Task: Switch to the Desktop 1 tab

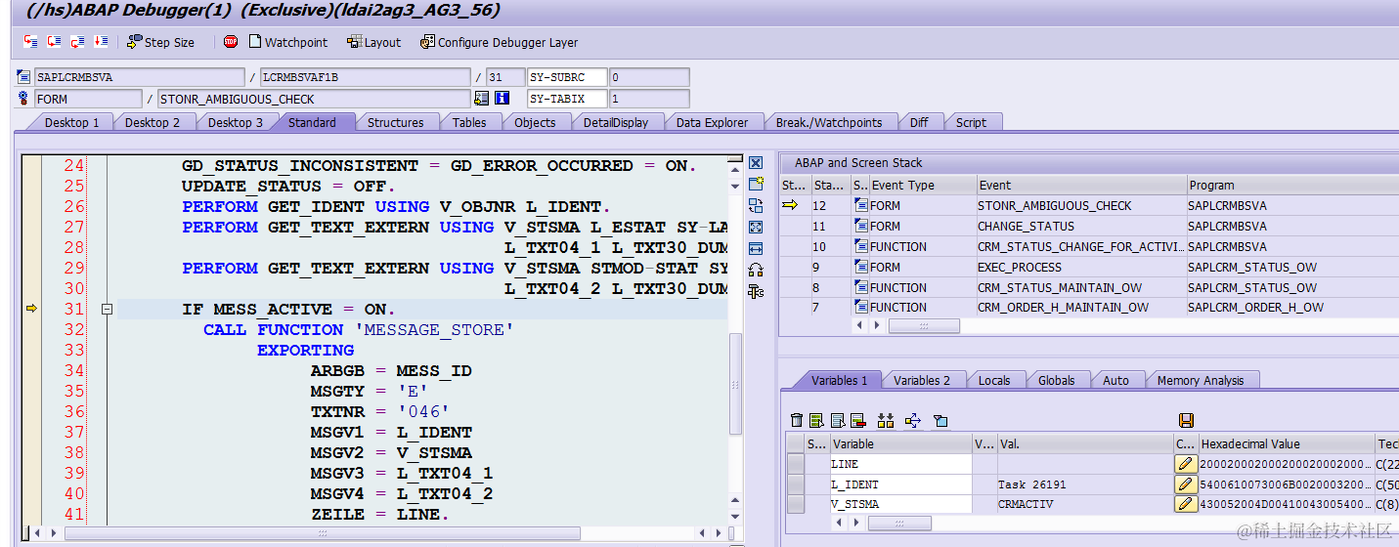Action: coord(71,122)
